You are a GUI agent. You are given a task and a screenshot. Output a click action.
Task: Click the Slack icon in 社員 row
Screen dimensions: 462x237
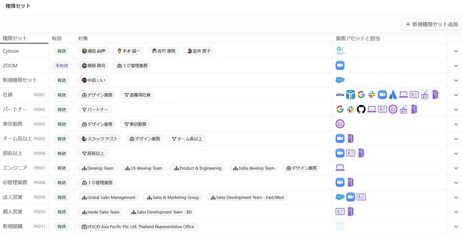pyautogui.click(x=371, y=95)
